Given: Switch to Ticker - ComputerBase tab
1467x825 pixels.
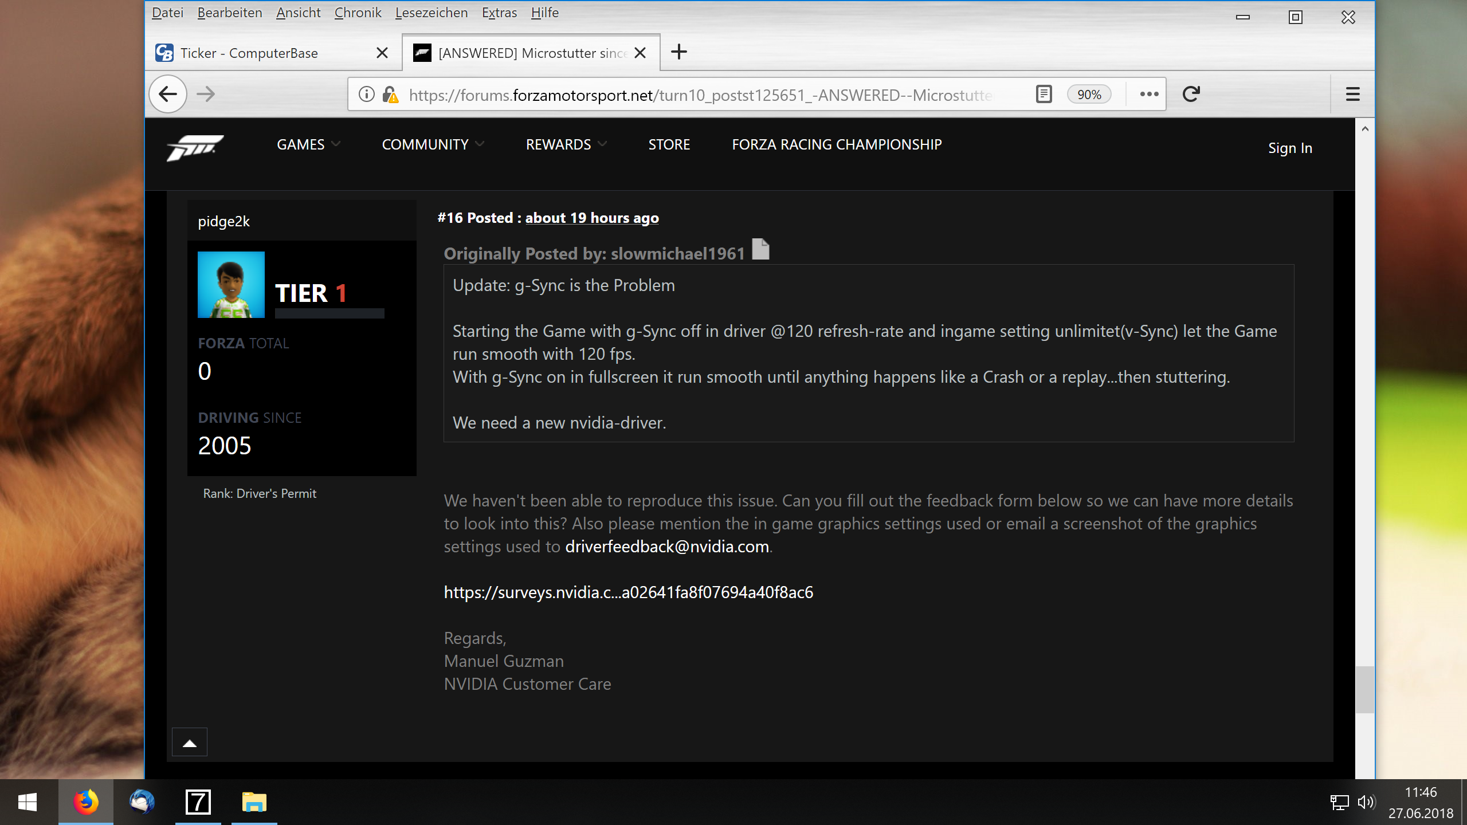Looking at the screenshot, I should point(249,53).
